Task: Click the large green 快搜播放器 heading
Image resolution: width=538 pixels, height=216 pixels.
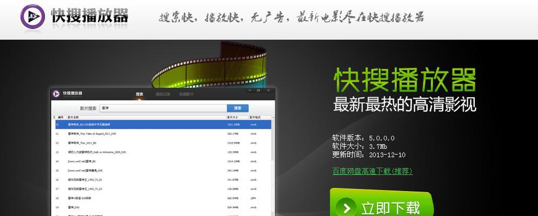Action: pyautogui.click(x=405, y=80)
